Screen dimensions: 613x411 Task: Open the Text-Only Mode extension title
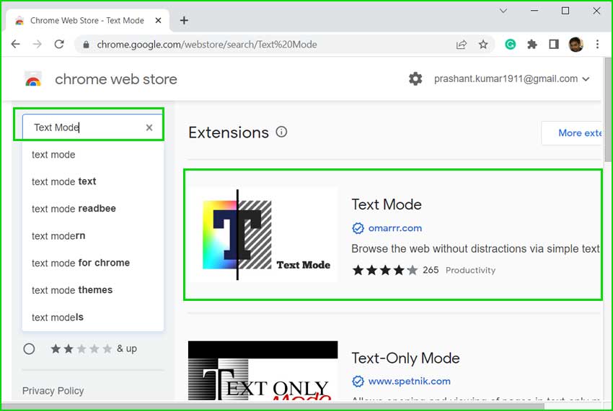[405, 358]
